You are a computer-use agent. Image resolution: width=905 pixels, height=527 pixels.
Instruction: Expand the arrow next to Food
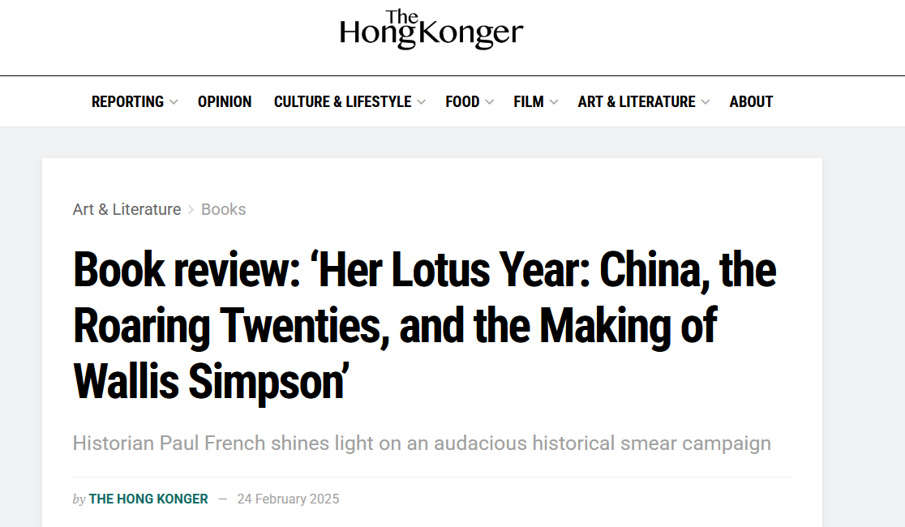[490, 102]
